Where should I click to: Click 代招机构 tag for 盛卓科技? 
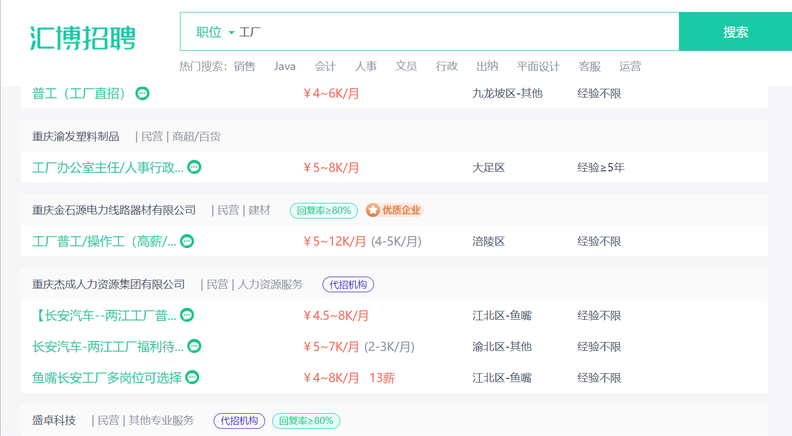click(239, 421)
